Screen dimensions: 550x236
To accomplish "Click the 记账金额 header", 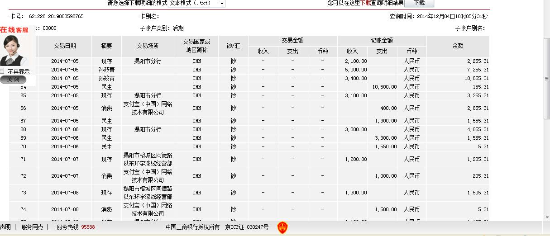I will 382,41.
